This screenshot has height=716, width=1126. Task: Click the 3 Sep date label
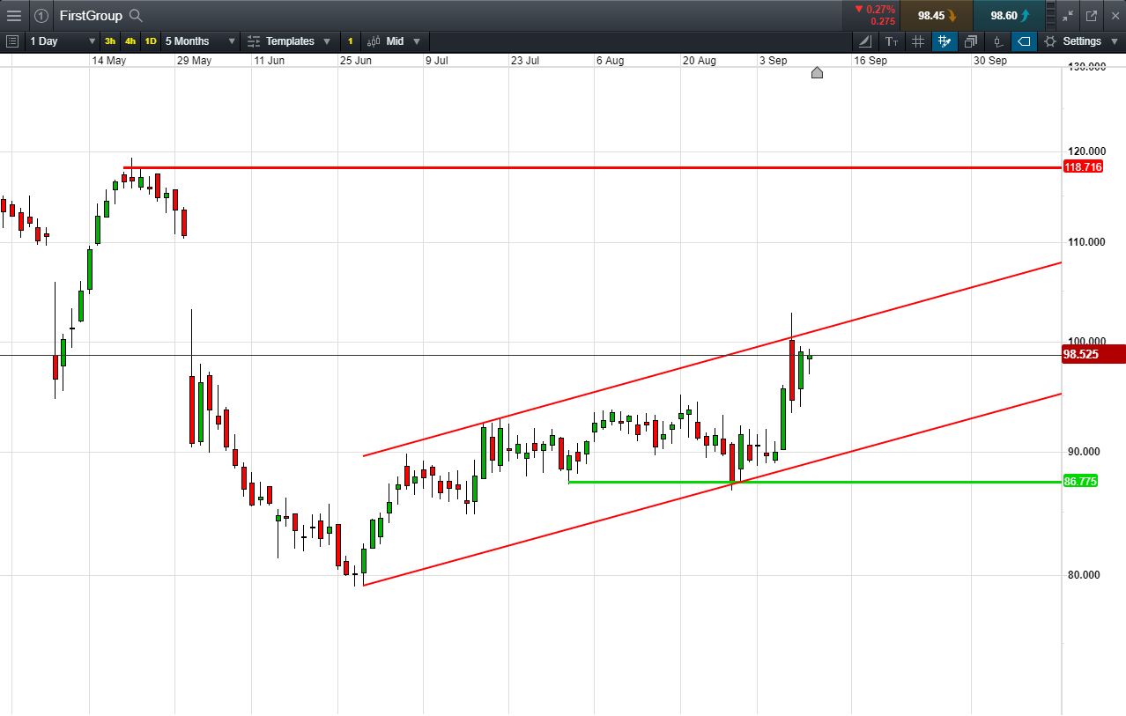pos(773,61)
